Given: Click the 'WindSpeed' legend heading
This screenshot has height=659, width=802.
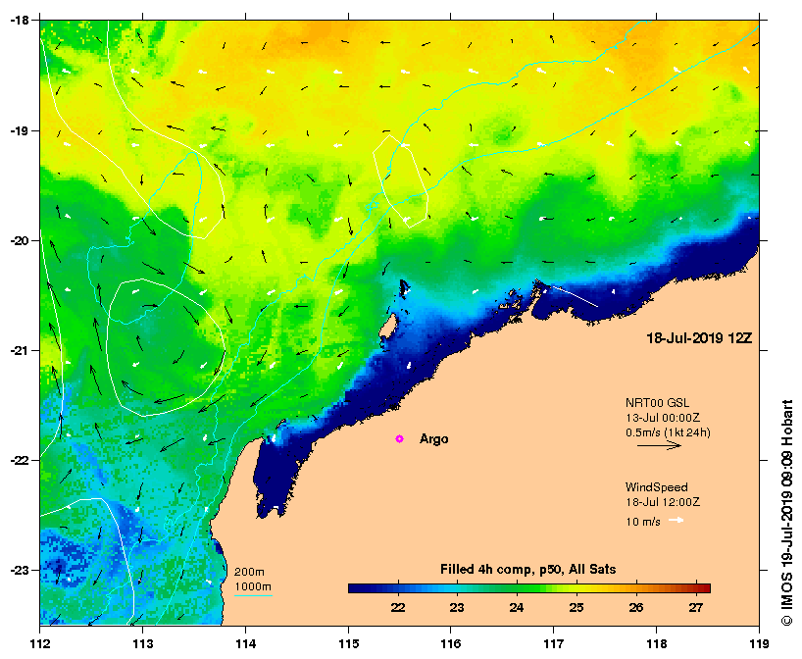Looking at the screenshot, I should click(x=656, y=487).
